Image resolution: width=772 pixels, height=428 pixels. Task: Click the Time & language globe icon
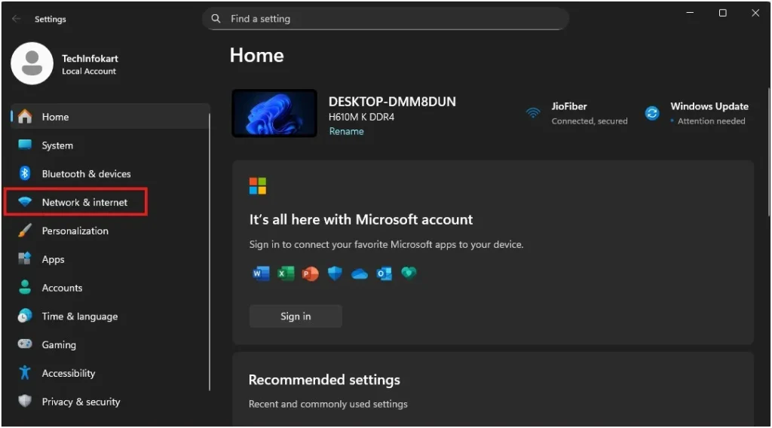[x=25, y=315]
